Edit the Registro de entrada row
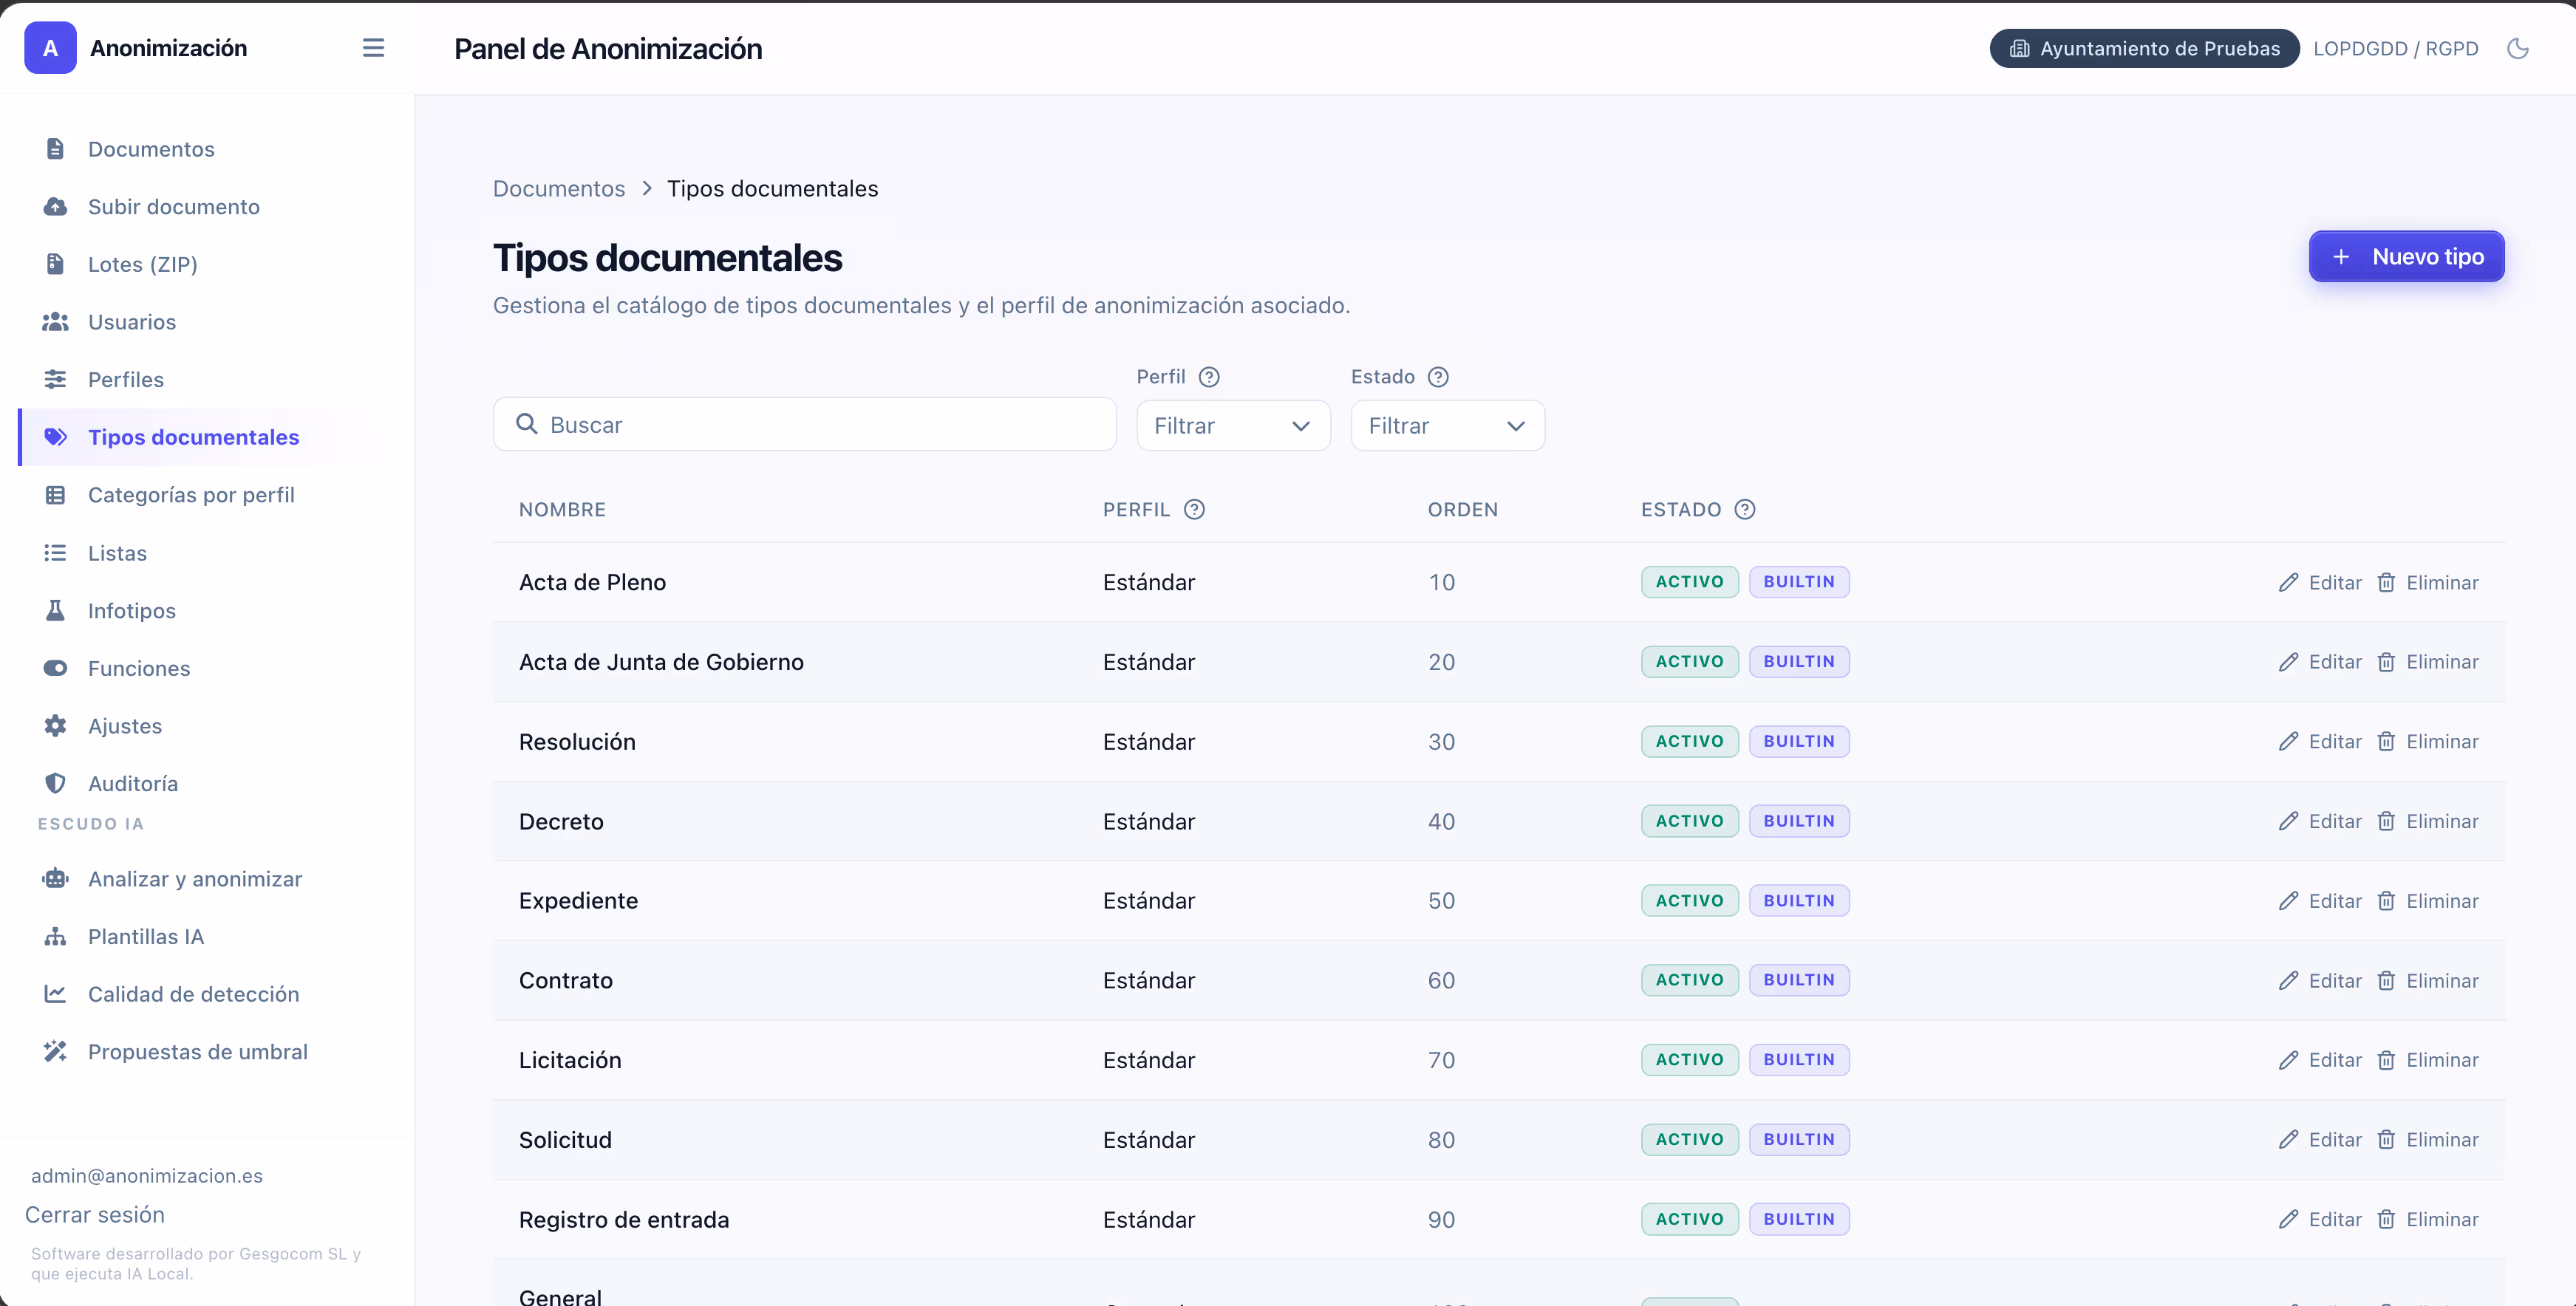 click(2320, 1219)
